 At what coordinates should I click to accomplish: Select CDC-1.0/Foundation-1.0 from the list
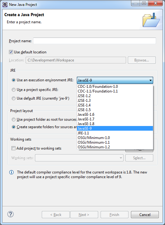pos(115,87)
